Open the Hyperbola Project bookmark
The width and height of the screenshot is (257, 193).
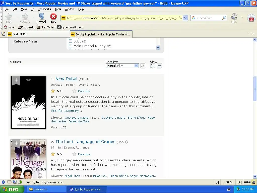[x=70, y=27]
